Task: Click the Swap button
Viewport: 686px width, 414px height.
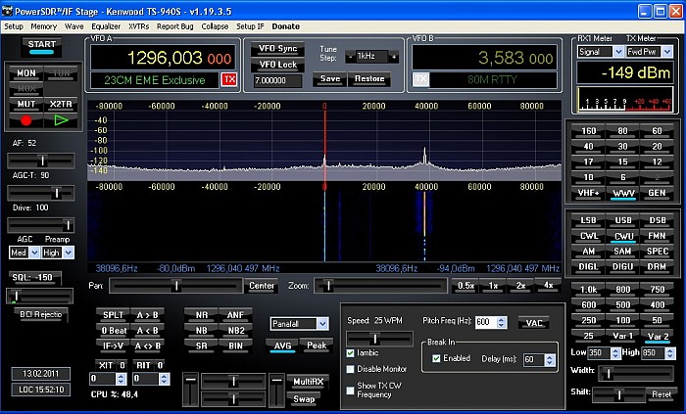Action: click(304, 398)
